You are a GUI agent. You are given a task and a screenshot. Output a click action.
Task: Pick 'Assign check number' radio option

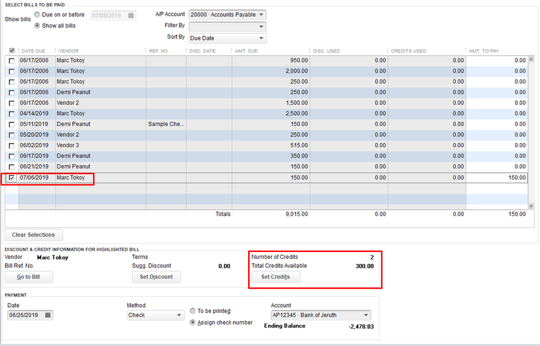pos(193,323)
